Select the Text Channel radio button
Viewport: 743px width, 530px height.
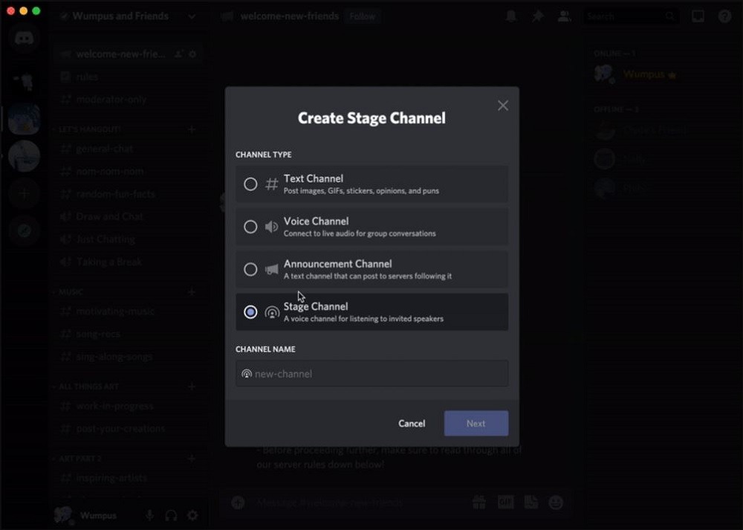(250, 184)
